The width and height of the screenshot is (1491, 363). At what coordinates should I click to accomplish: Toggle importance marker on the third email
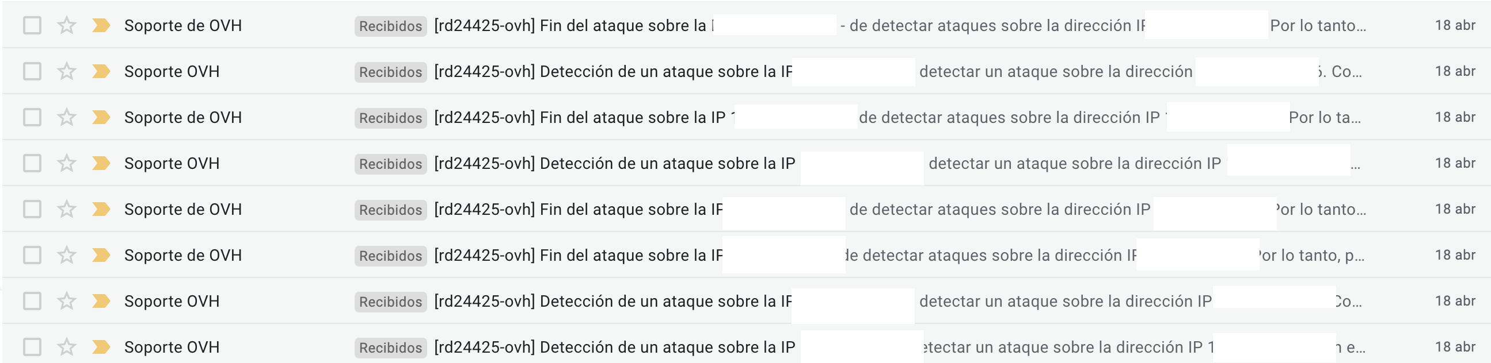pyautogui.click(x=101, y=117)
